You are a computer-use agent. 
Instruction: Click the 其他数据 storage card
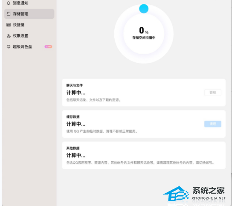144,155
